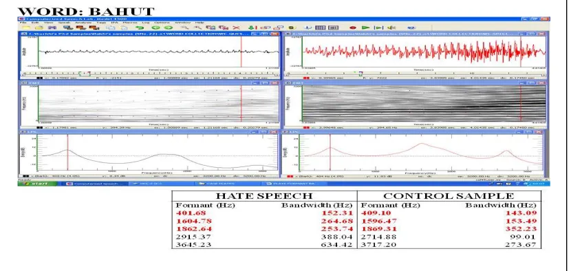The width and height of the screenshot is (571, 271).
Task: Click the first green circular toolbar icon
Action: [156, 28]
